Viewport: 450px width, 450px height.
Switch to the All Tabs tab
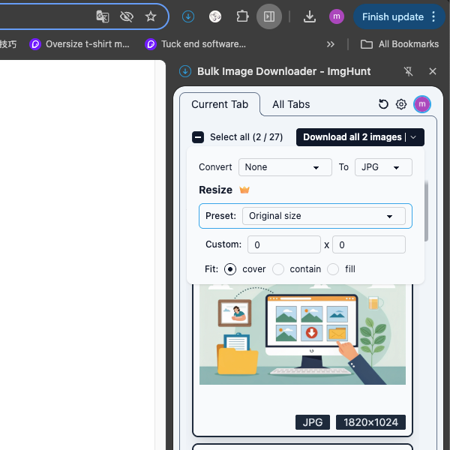coord(291,104)
